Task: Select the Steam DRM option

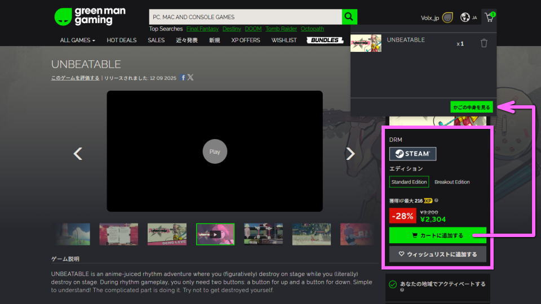Action: [x=413, y=154]
